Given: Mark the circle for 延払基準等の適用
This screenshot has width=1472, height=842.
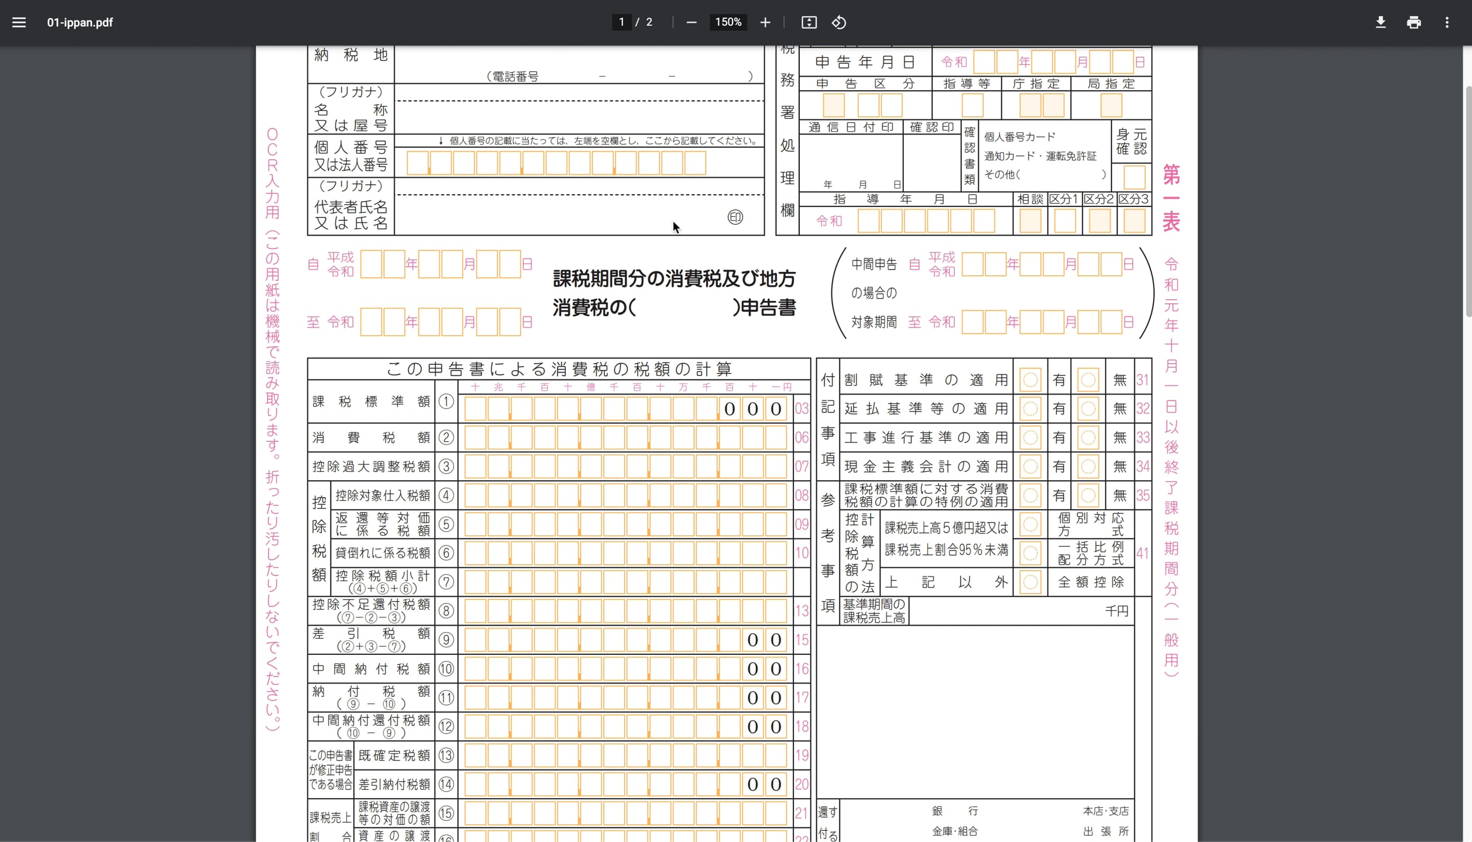Looking at the screenshot, I should coord(1030,408).
